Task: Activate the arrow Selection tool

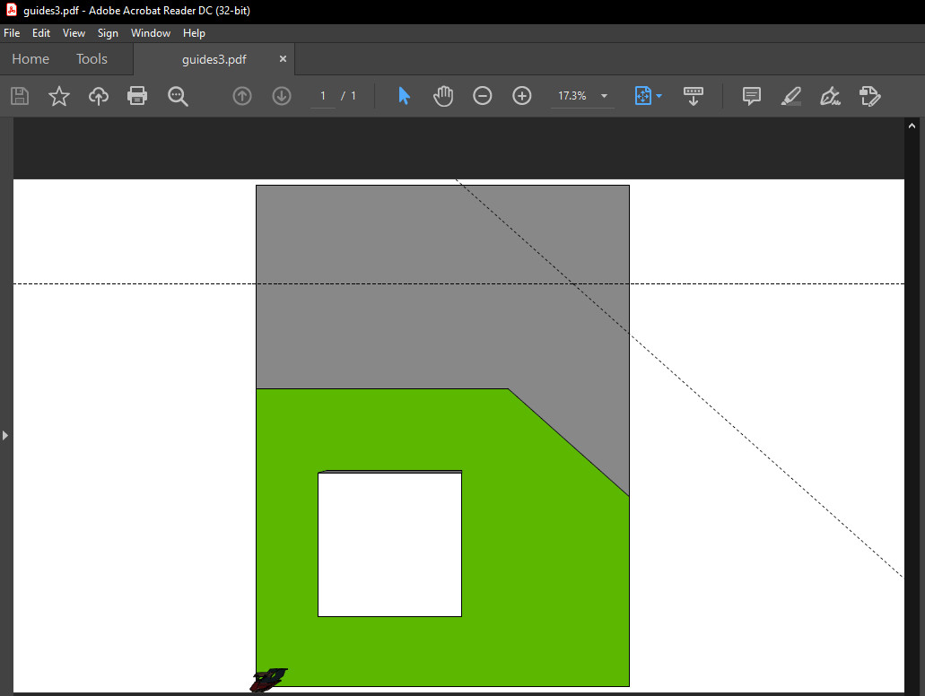Action: tap(404, 96)
